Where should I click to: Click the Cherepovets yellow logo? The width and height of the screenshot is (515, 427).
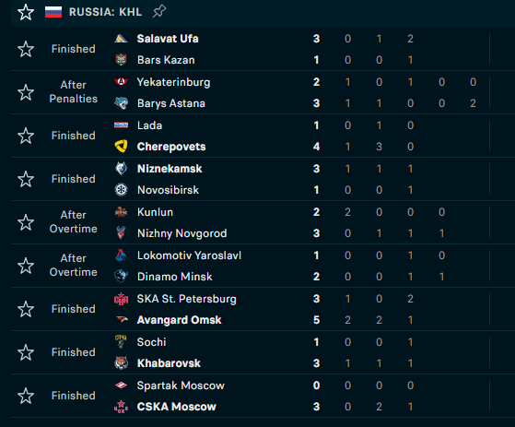pos(121,147)
